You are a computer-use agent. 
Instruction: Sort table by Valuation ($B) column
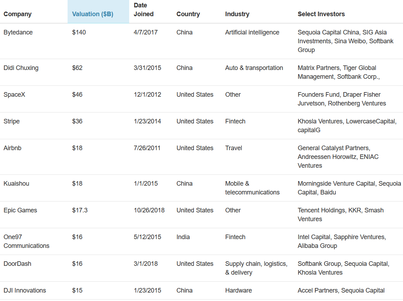tap(93, 14)
